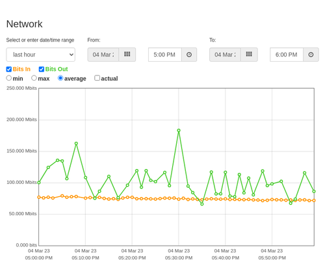Click the From time field '5:00 PM'
Image resolution: width=325 pixels, height=262 pixels.
point(164,55)
